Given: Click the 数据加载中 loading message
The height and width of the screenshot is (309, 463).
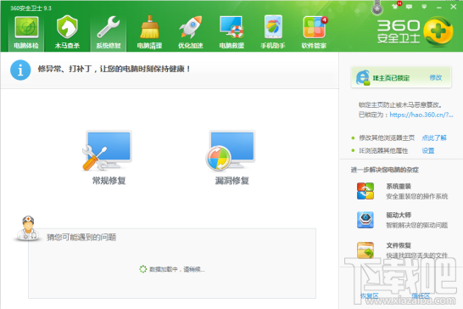Looking at the screenshot, I should 177,269.
